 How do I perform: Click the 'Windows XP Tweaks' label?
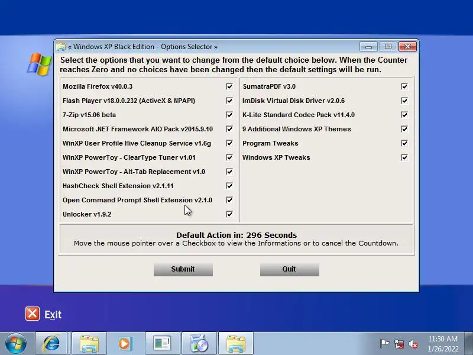point(276,157)
